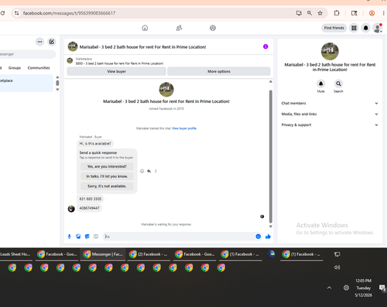
Task: Start a new message with compose icon
Action: coord(52,42)
